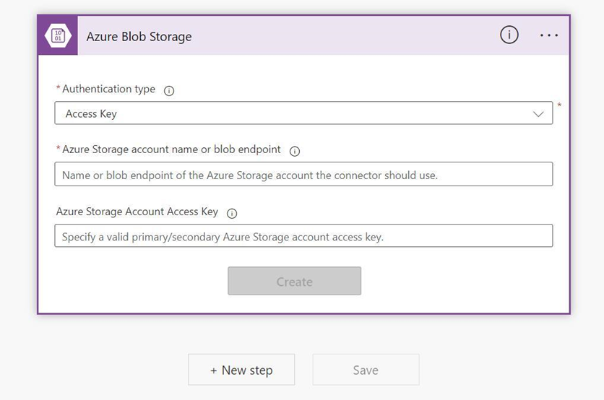Open the info icon in the header

[509, 35]
